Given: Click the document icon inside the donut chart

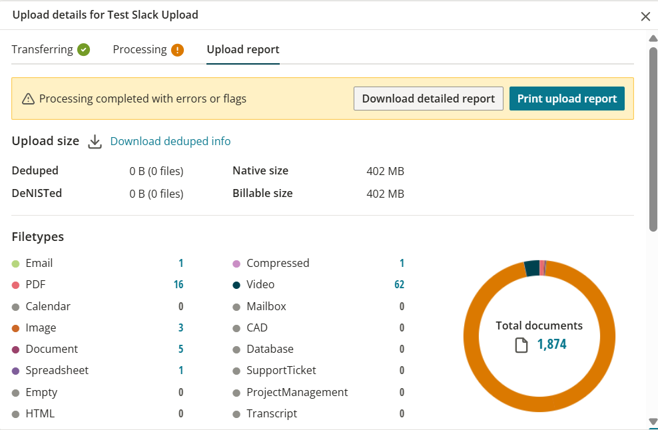Looking at the screenshot, I should tap(520, 345).
